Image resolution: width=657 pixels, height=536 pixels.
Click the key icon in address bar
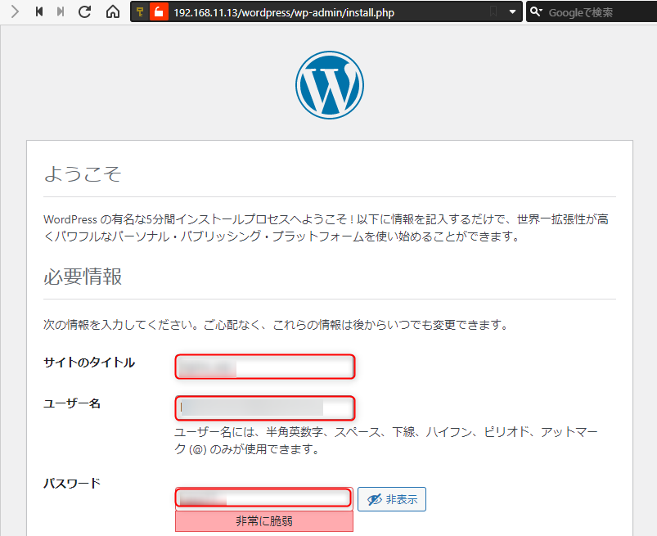139,12
